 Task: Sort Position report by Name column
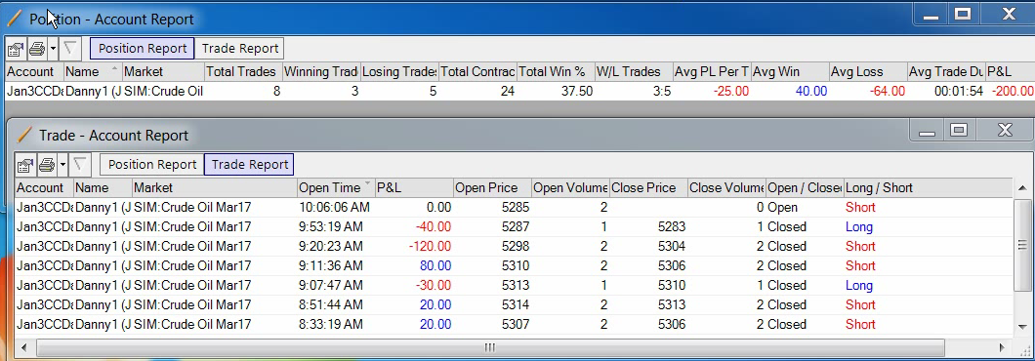(x=93, y=71)
